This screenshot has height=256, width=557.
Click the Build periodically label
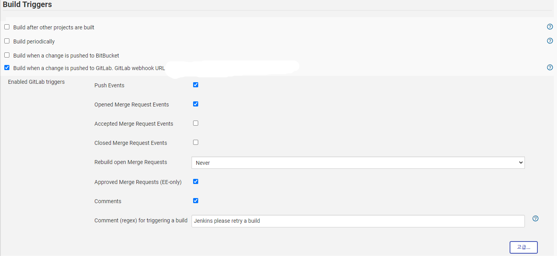(34, 41)
